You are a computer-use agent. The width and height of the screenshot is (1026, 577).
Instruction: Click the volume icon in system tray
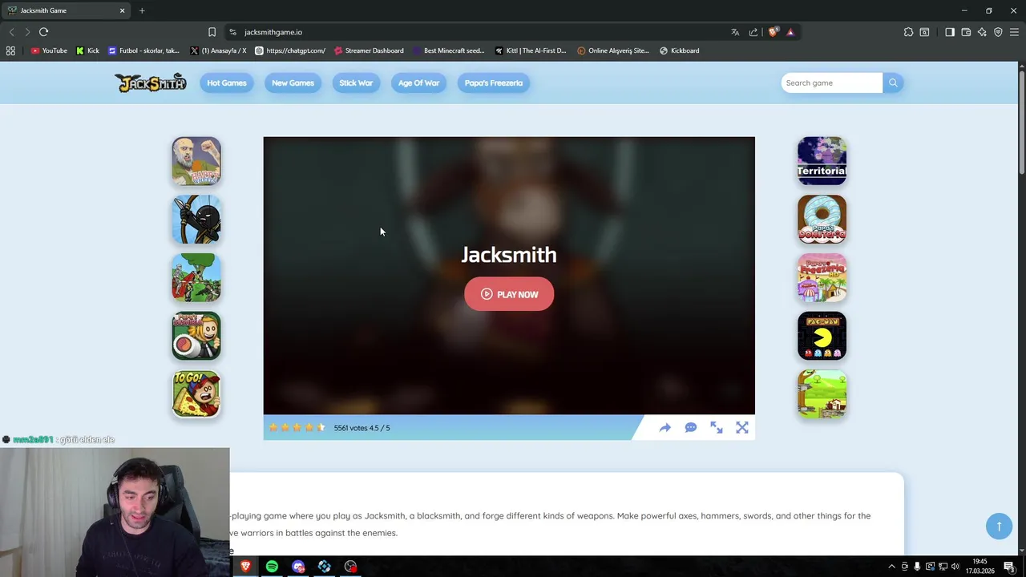coord(955,567)
